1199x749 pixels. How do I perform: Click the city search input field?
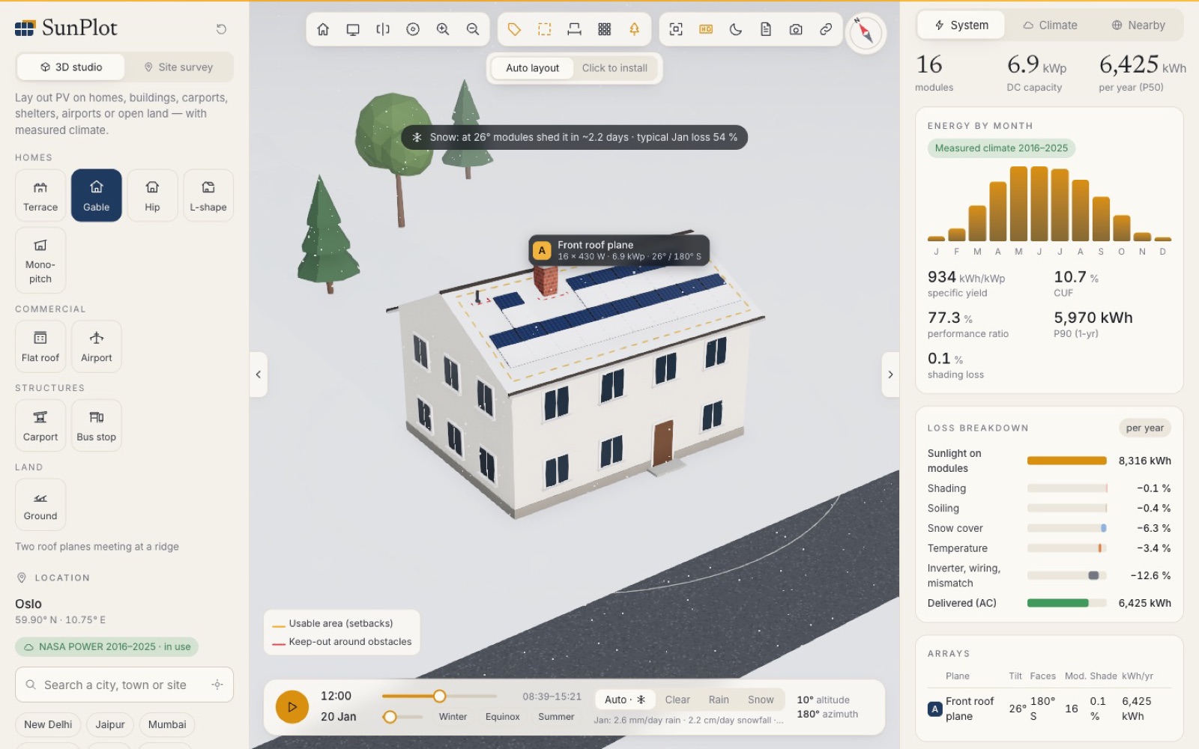tap(124, 685)
